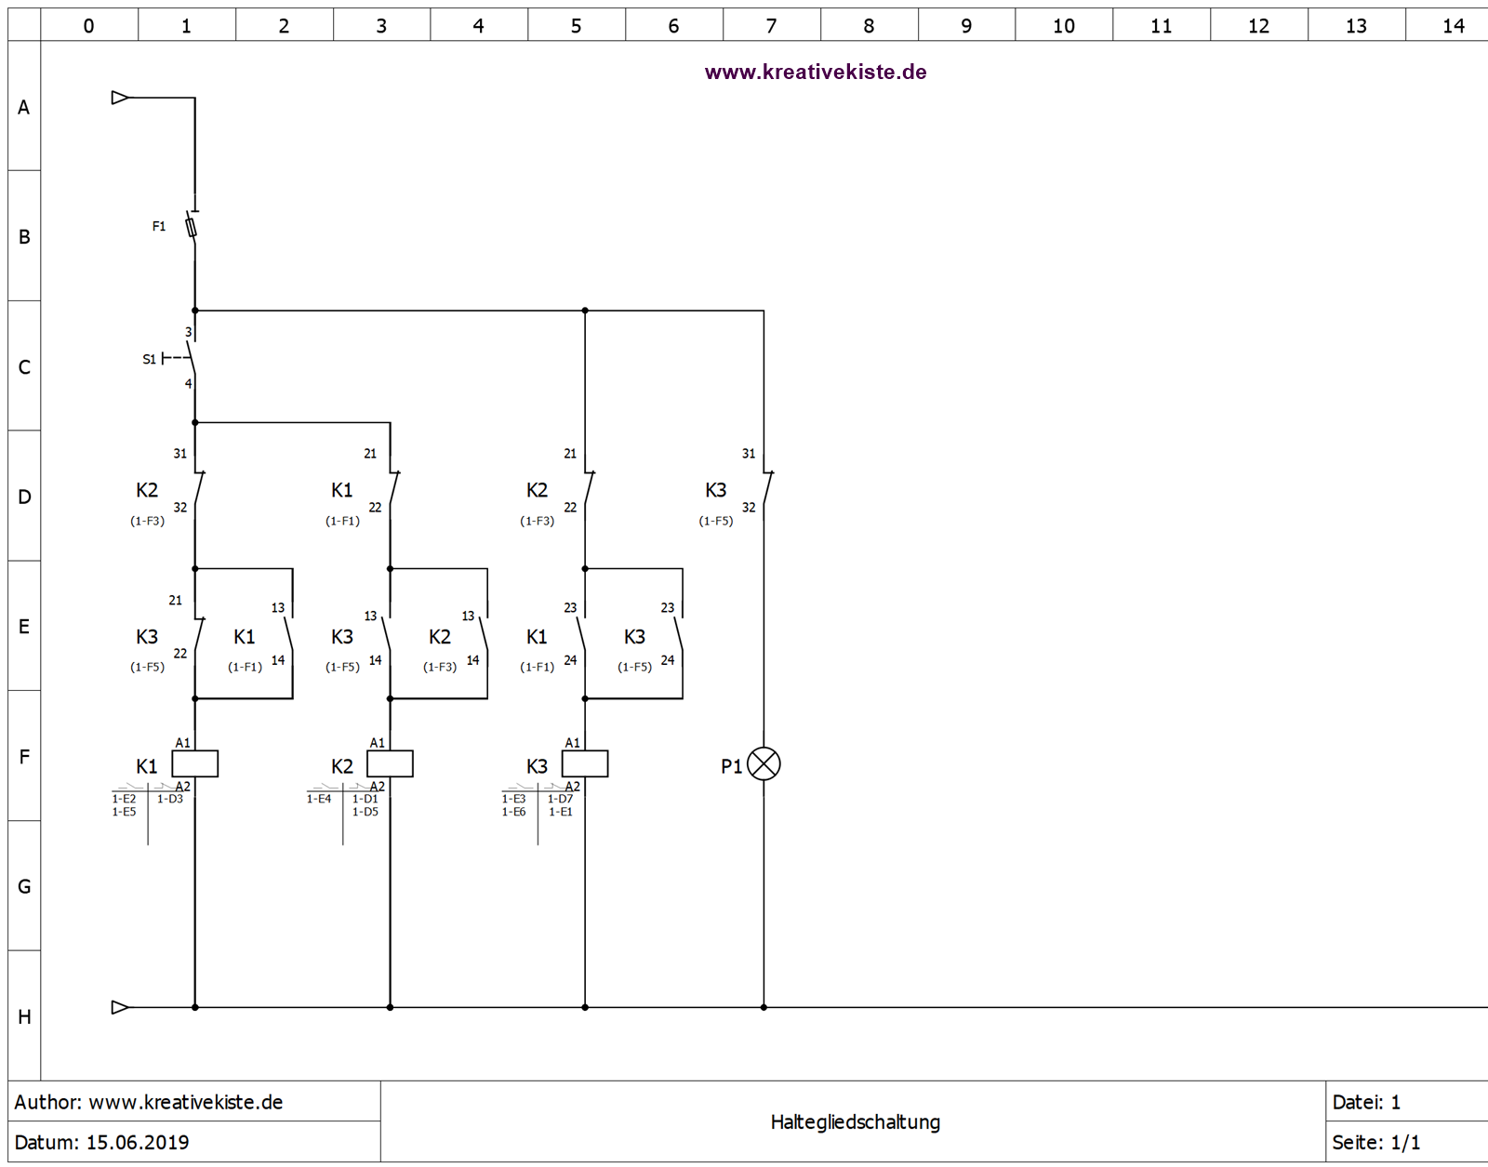Click the bottom supply arrow terminal
This screenshot has height=1167, width=1488.
pos(120,1007)
